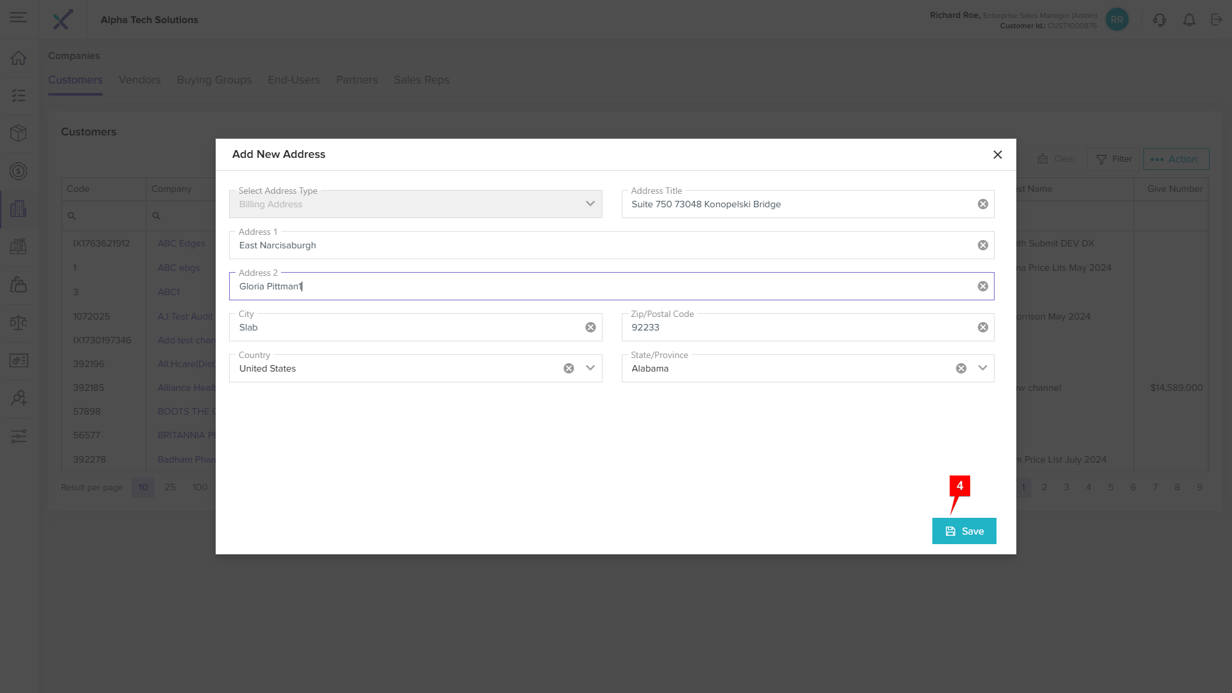Clear the Zip/Postal Code field
Viewport: 1232px width, 693px height.
982,327
